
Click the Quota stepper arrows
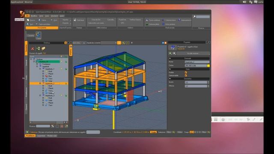(x=208, y=82)
